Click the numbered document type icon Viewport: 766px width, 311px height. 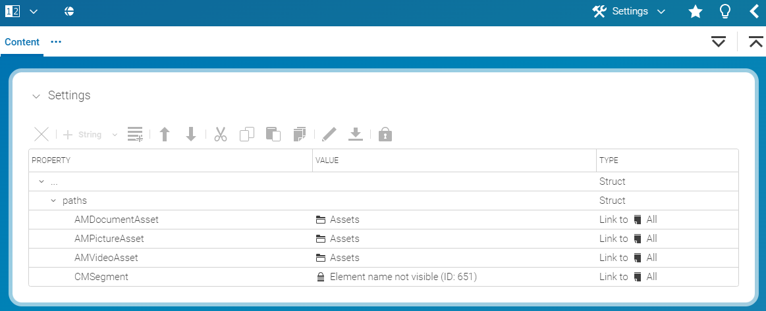point(13,12)
